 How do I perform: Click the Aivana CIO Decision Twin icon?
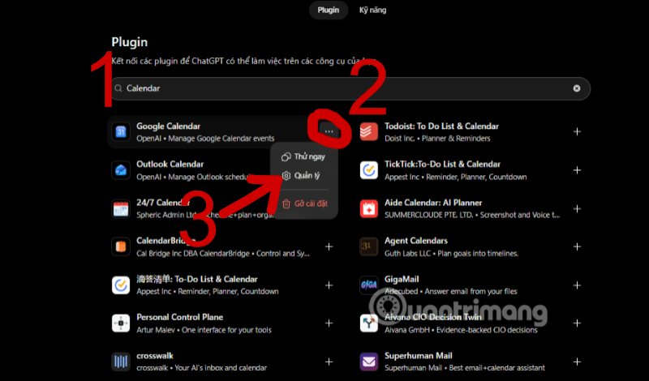[369, 323]
